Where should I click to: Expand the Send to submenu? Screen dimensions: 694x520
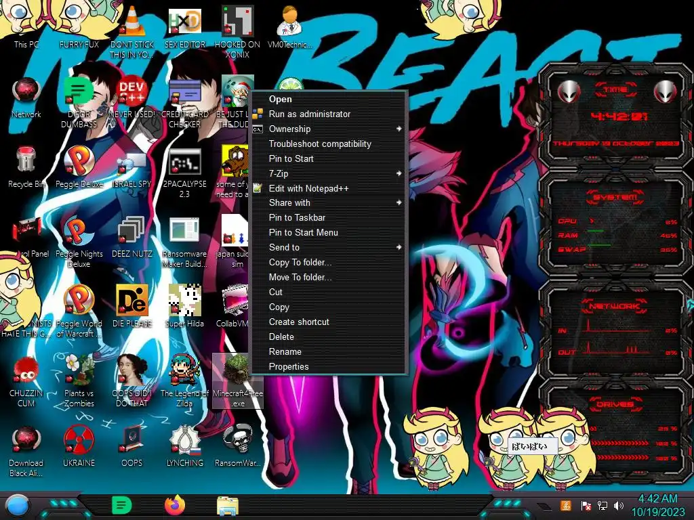click(x=329, y=248)
